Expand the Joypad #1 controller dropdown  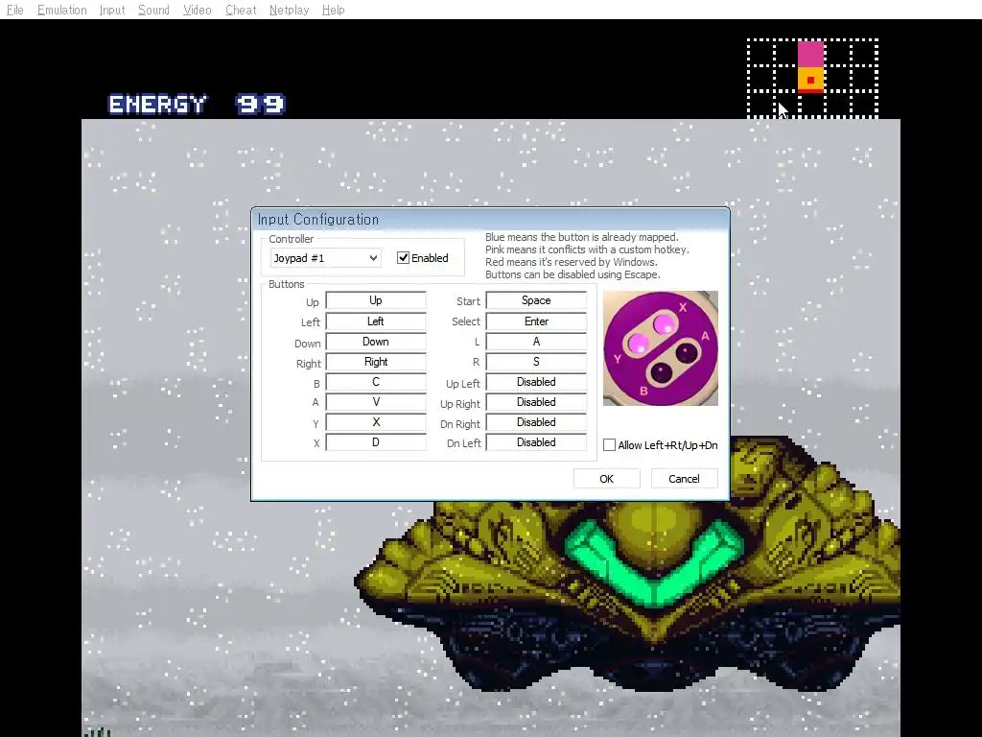click(x=325, y=258)
